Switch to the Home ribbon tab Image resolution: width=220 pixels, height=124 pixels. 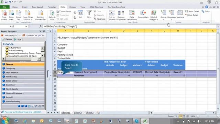coord(15,7)
